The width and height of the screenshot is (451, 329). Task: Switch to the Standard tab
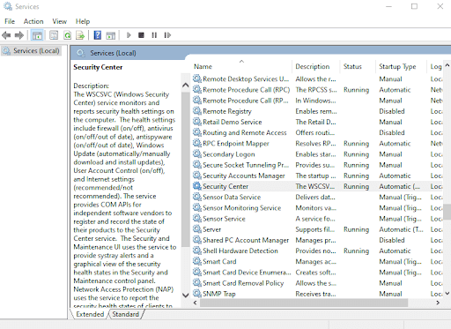125,314
